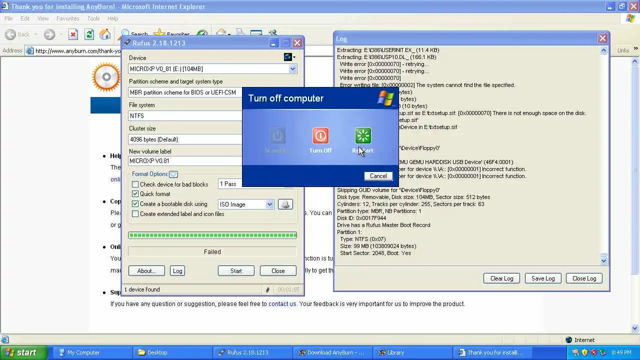Click the yellow security shield tray icon

pos(584,352)
